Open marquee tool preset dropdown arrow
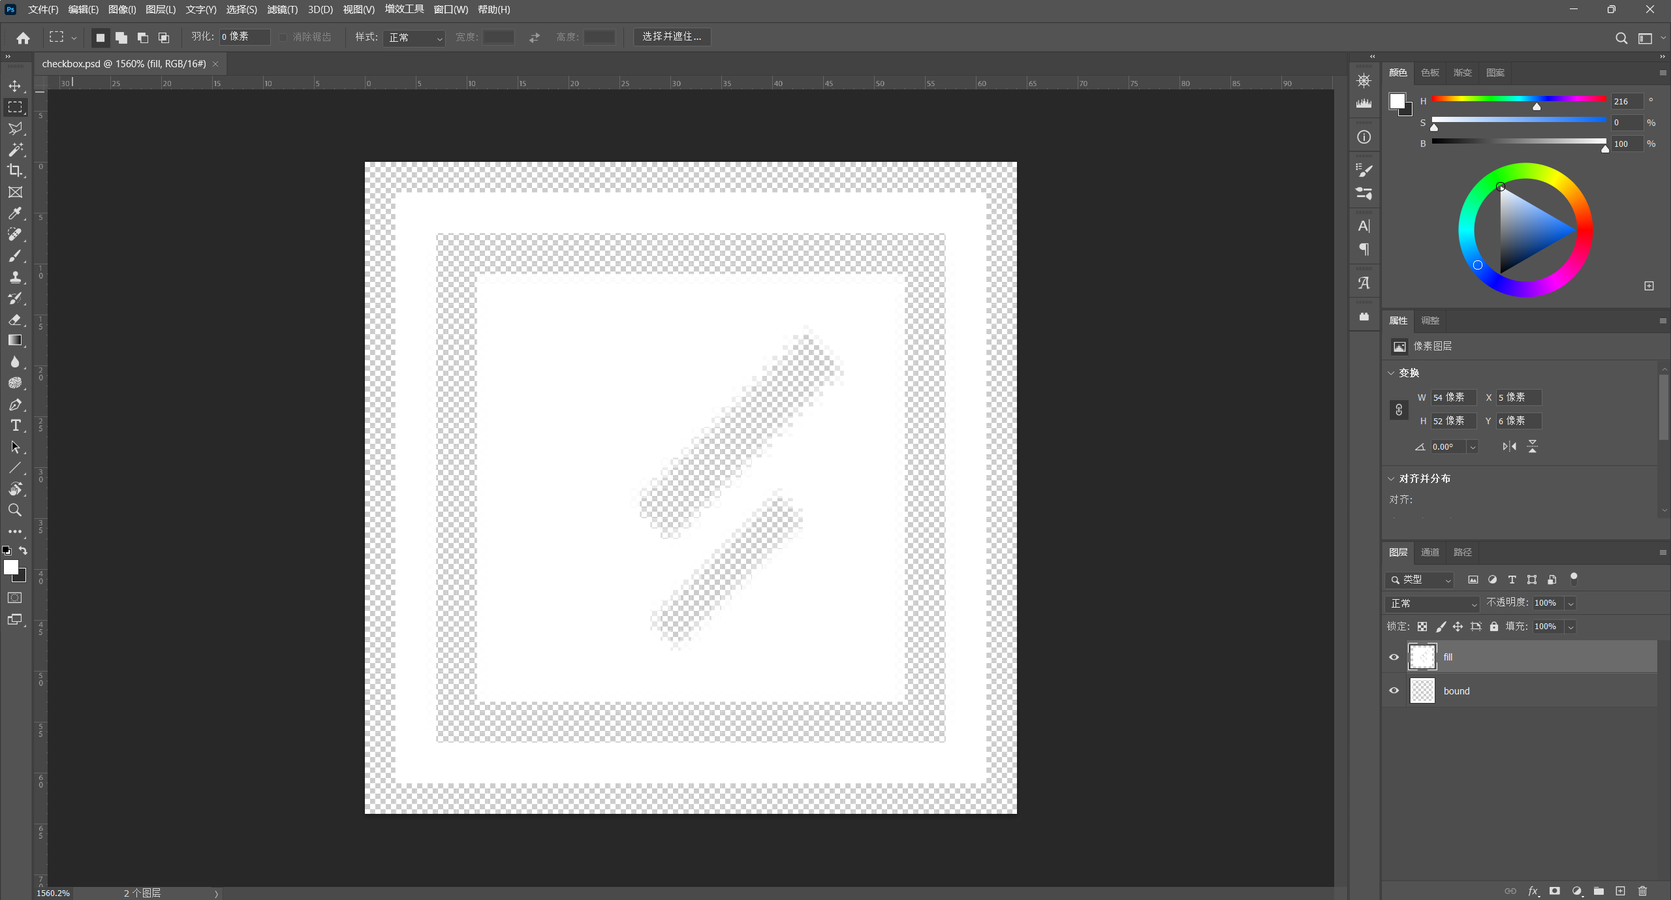Screen dimensions: 1671x900 coord(74,39)
